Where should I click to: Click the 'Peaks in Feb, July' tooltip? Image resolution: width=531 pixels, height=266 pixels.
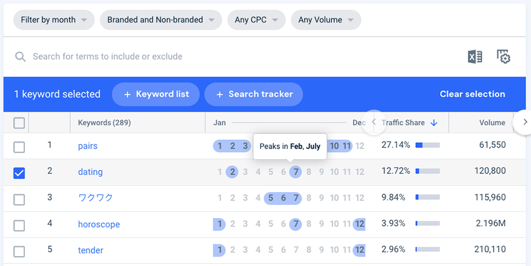290,146
